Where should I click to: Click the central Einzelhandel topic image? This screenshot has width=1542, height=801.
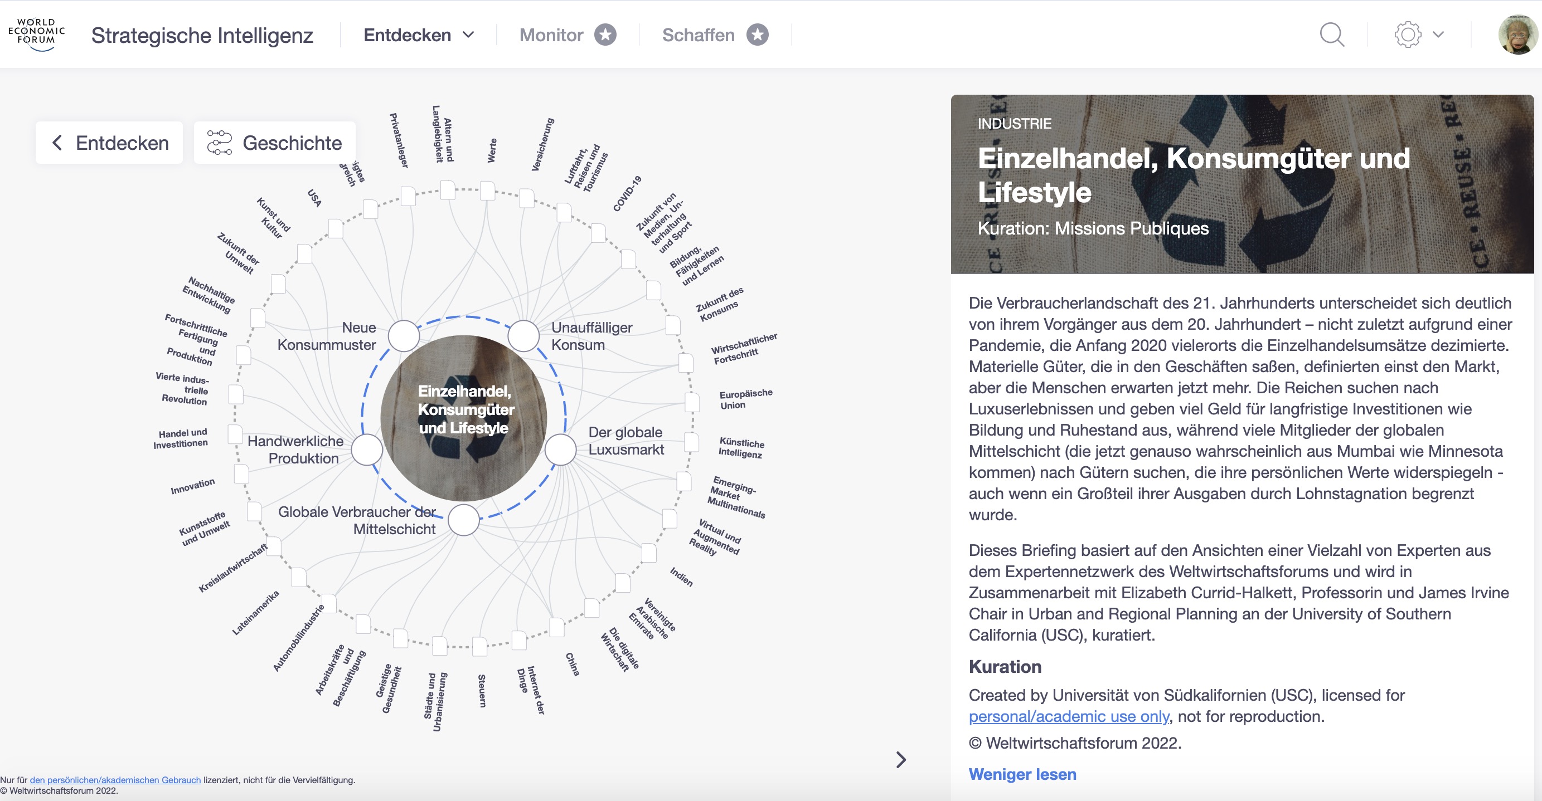463,418
